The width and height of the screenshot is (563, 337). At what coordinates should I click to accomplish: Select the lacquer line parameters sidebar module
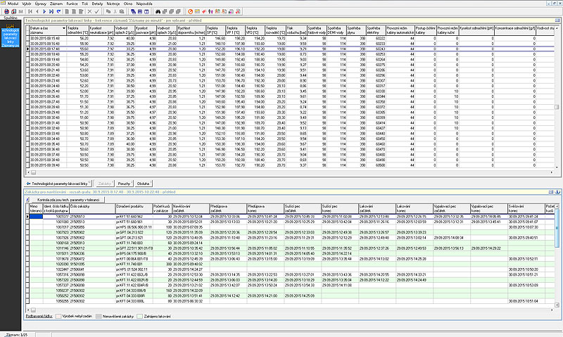coord(11,37)
